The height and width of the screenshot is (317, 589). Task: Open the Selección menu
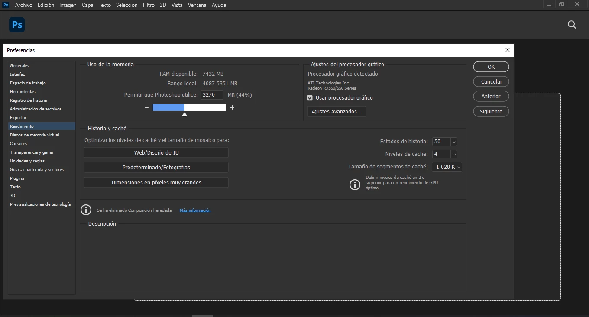(x=127, y=5)
